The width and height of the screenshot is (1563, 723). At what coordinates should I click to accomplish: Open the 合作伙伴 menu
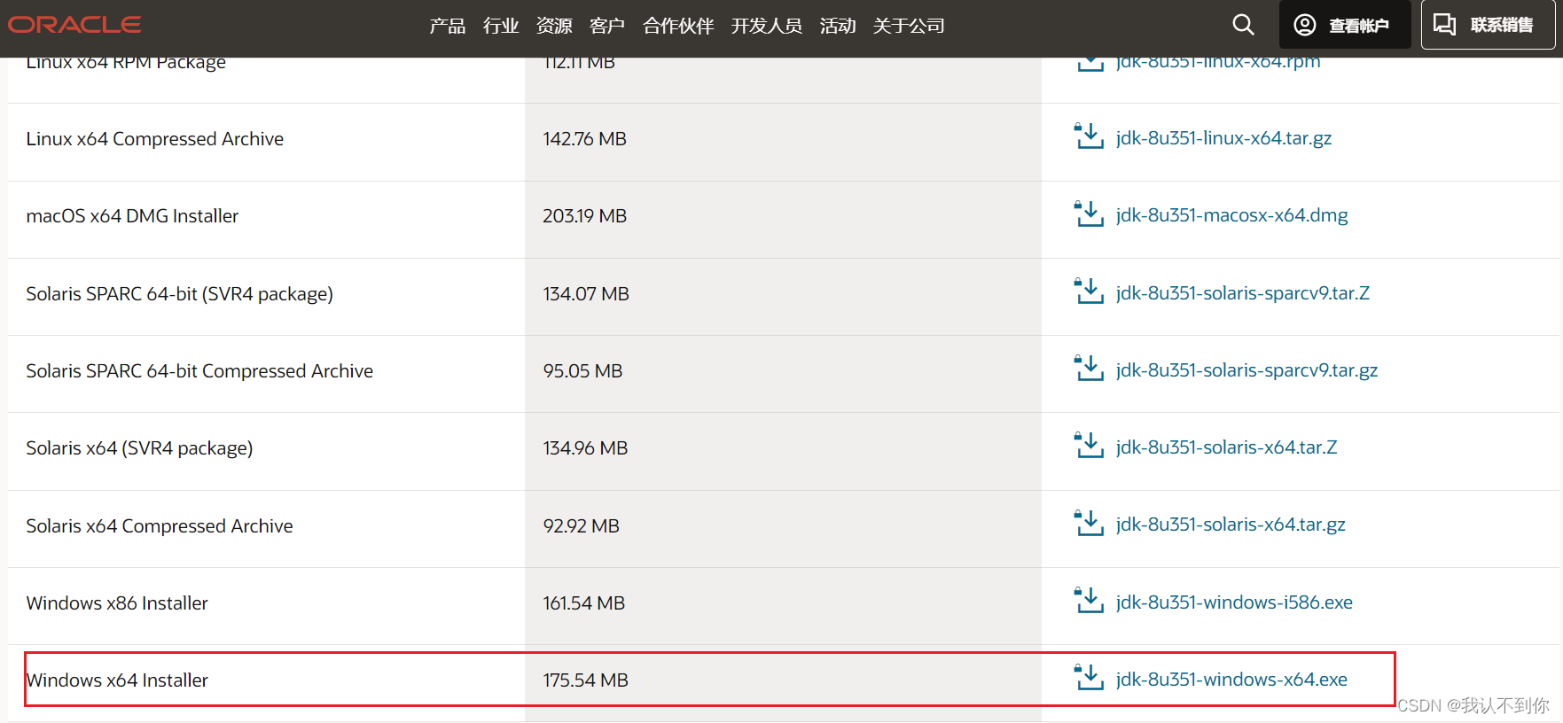(678, 26)
